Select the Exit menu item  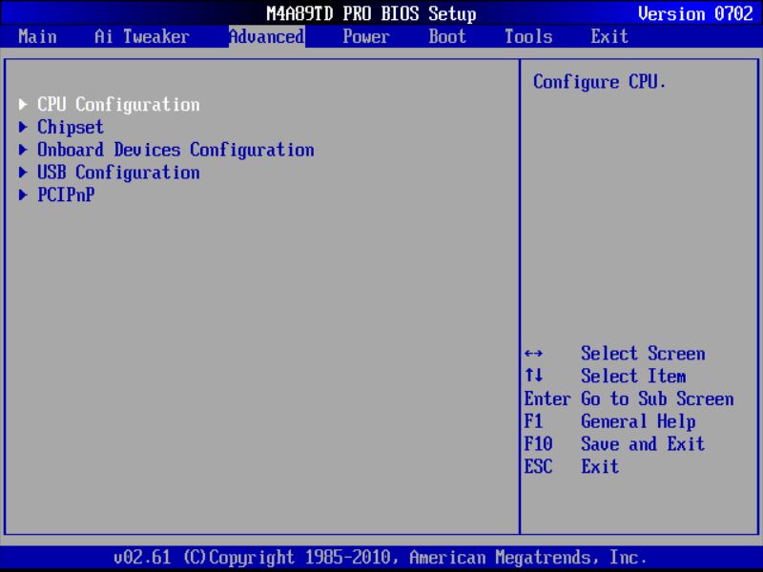609,36
